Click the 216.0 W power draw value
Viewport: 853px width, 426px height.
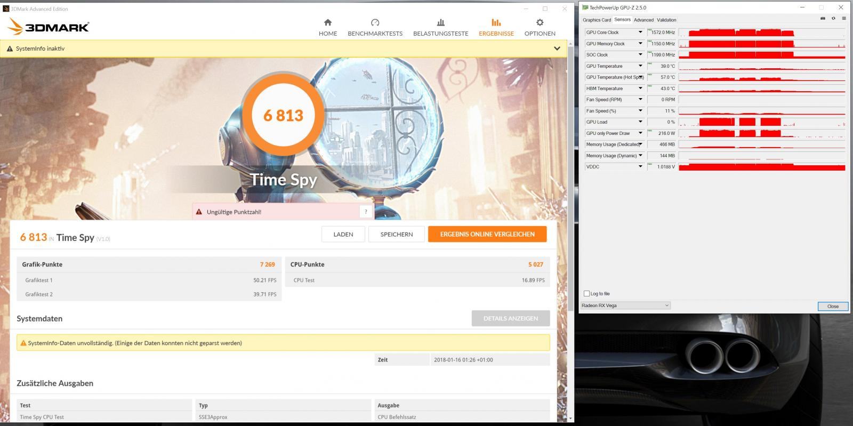coord(666,133)
